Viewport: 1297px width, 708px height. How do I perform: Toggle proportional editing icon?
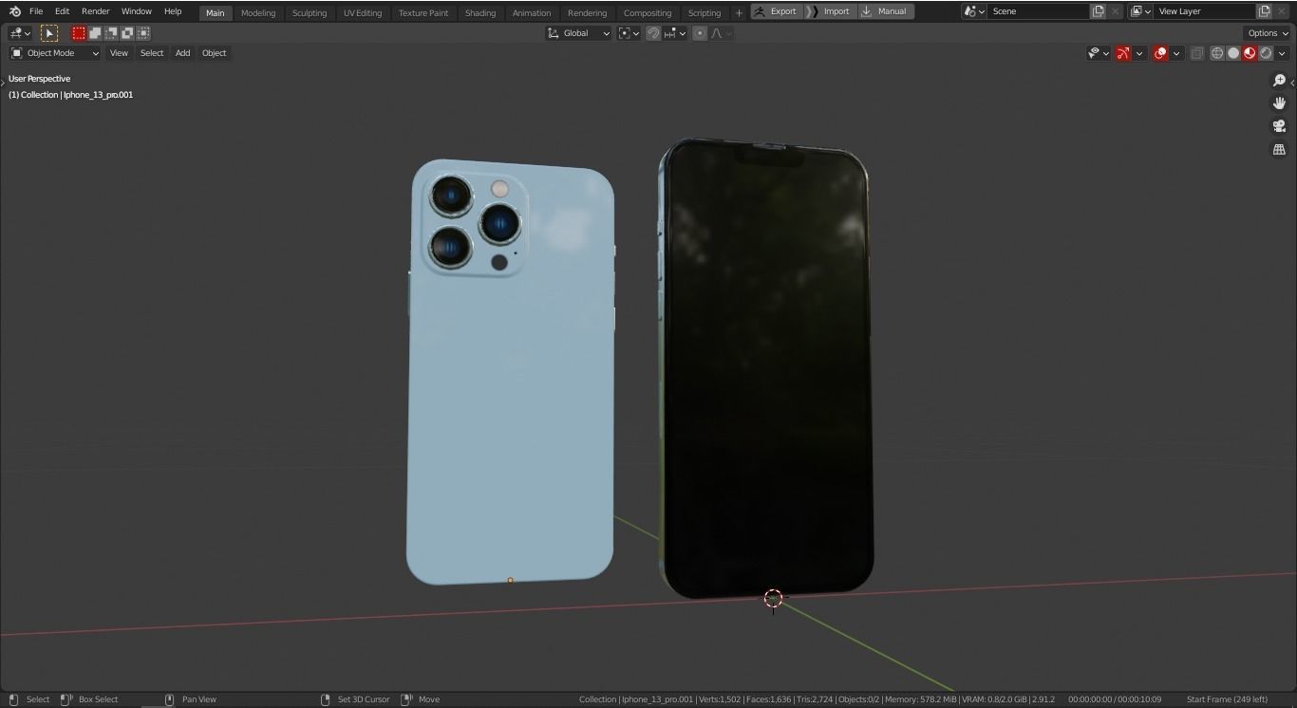[x=700, y=33]
